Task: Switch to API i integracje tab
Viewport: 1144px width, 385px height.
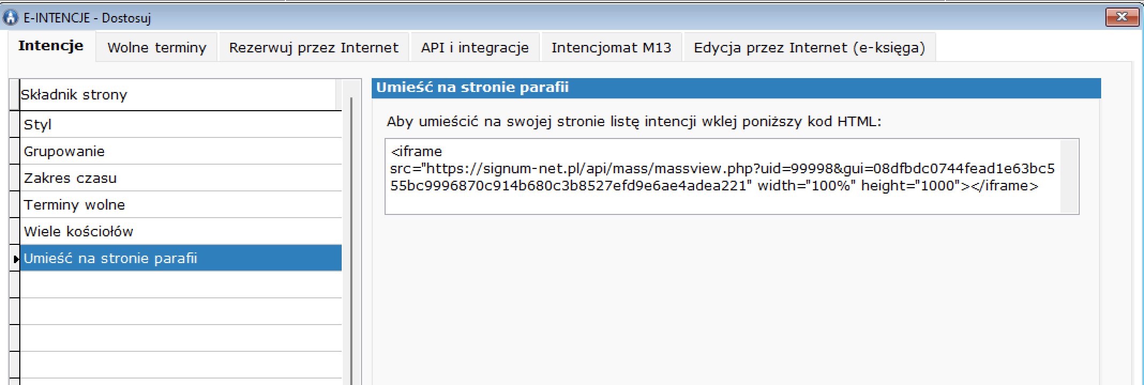Action: 475,48
